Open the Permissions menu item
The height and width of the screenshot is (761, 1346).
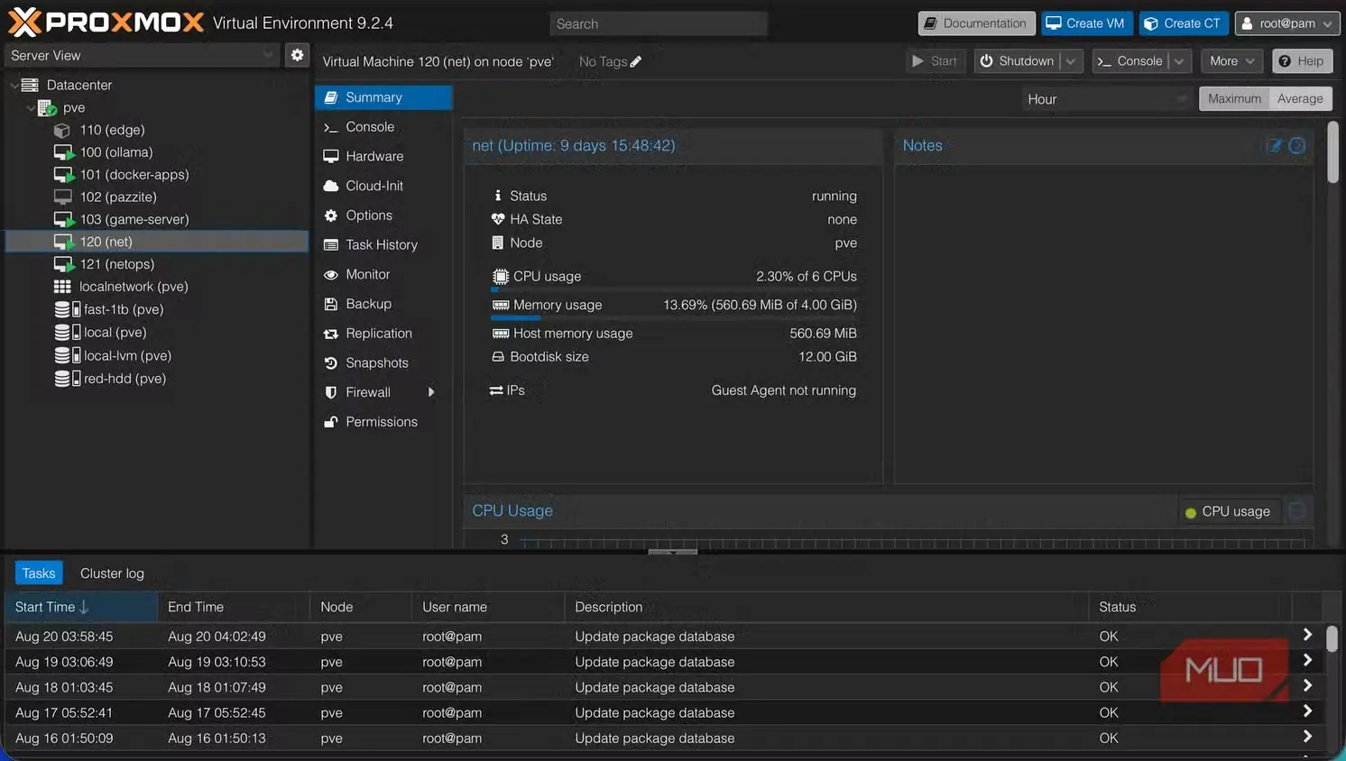383,422
